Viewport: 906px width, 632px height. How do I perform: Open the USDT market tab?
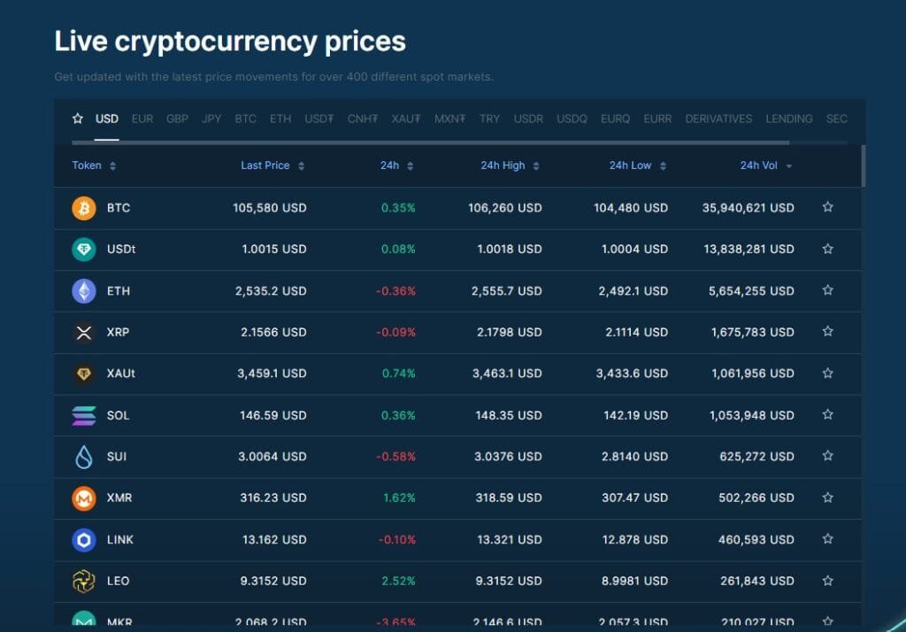coord(319,119)
